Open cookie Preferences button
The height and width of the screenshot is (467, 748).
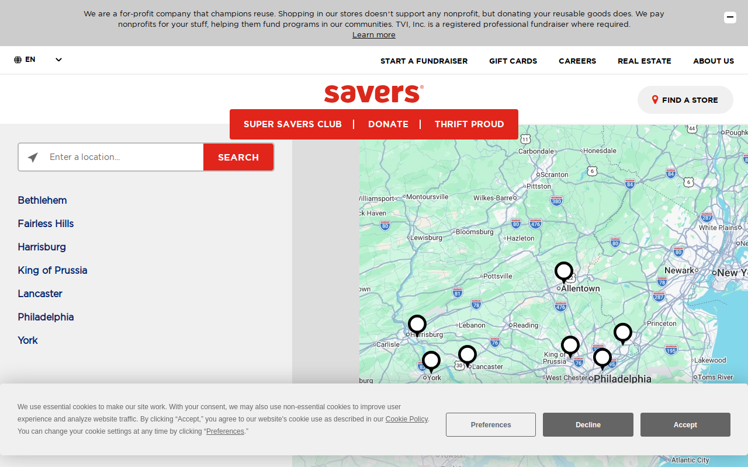pos(491,425)
